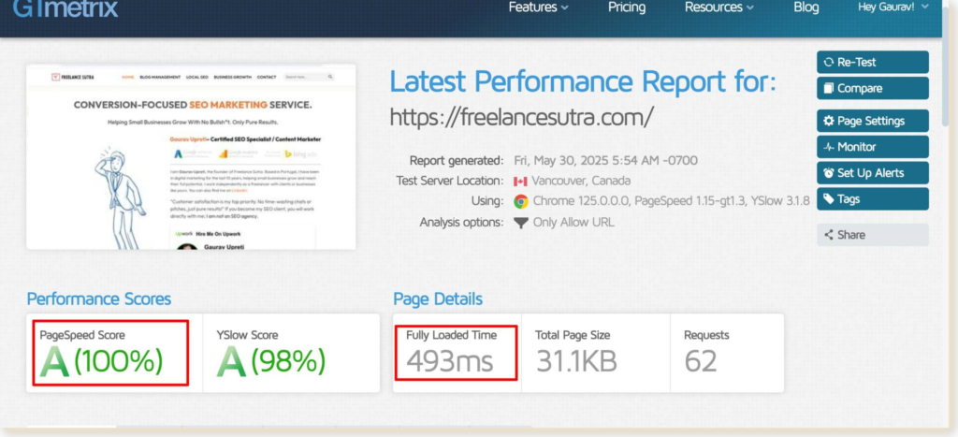Click the Share button

[873, 235]
